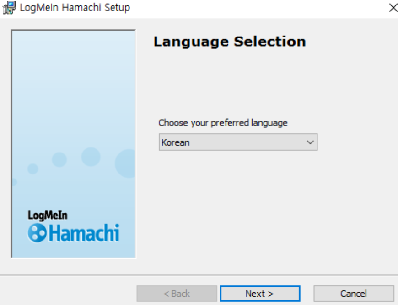Image resolution: width=398 pixels, height=305 pixels.
Task: Click the Choose your preferred language label
Action: click(x=223, y=123)
